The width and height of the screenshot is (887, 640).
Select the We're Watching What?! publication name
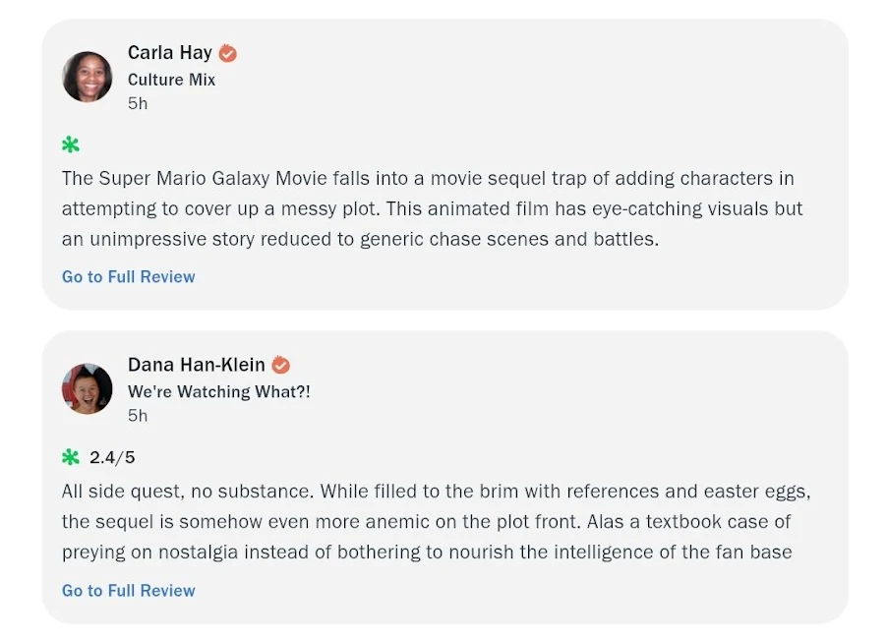click(x=219, y=391)
